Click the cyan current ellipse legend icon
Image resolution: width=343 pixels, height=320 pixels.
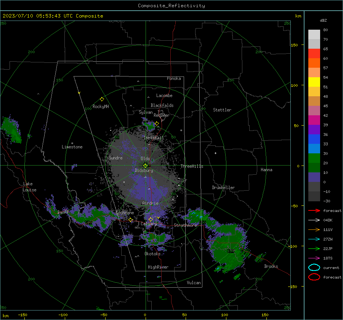coord(314,267)
